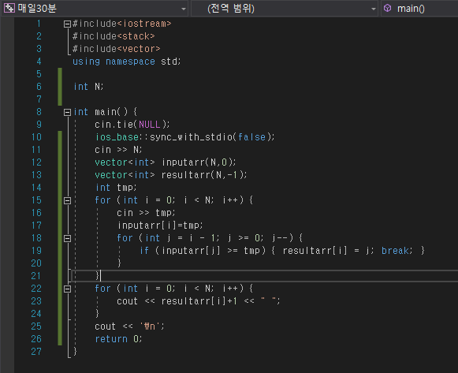Click the purple cube icon beside main()
Image resolution: width=458 pixels, height=373 pixels.
pyautogui.click(x=387, y=8)
